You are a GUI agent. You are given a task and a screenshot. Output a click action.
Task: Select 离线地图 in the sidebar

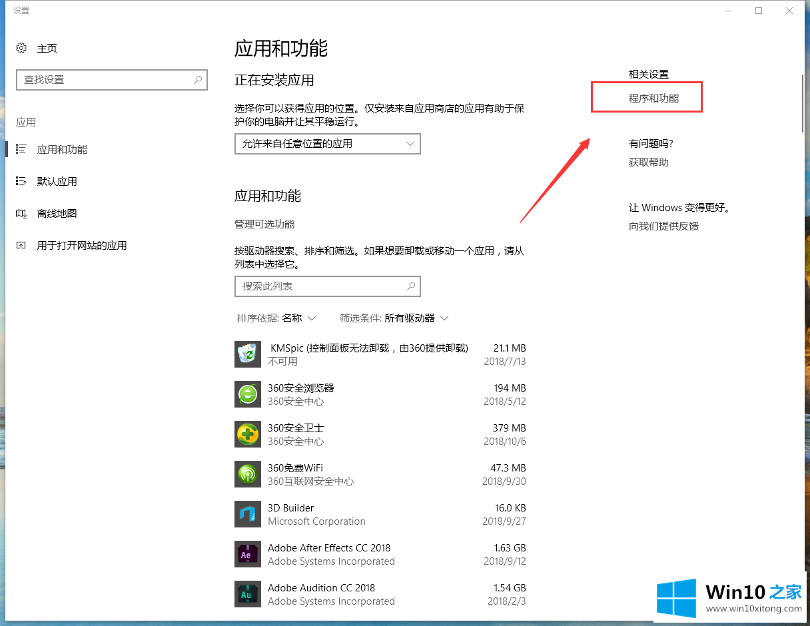click(57, 213)
